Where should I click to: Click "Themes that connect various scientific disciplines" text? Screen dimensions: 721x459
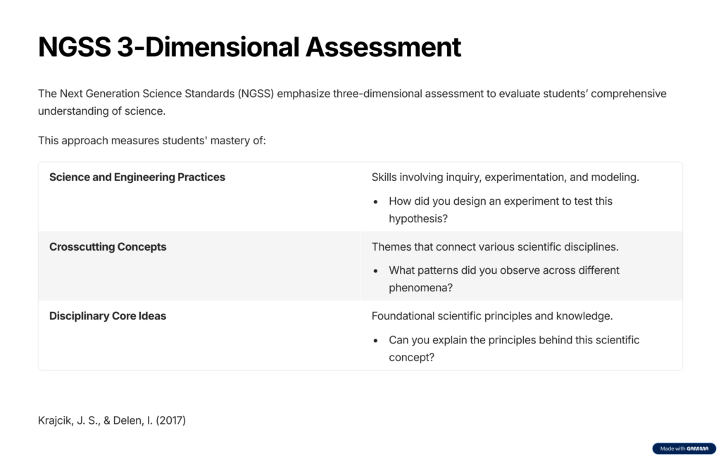(494, 247)
